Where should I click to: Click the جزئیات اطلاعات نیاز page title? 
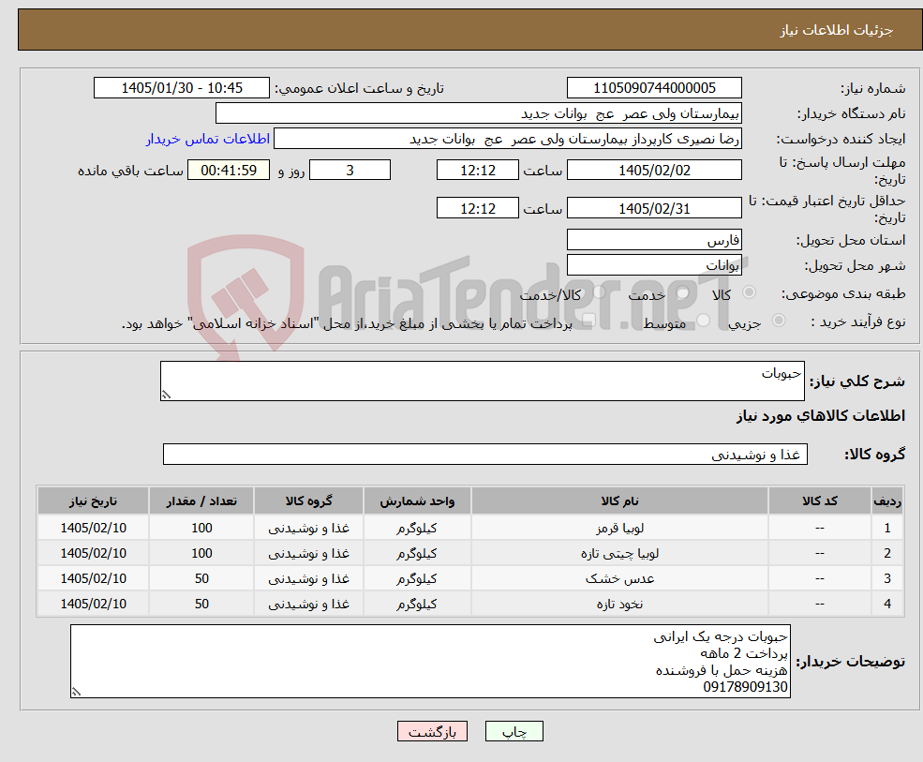[x=837, y=30]
